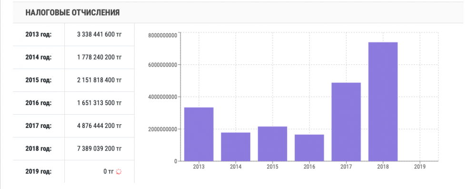Screen dimensions: 476x189
Task: Click the x-axis label 2015
Action: [x=273, y=167]
